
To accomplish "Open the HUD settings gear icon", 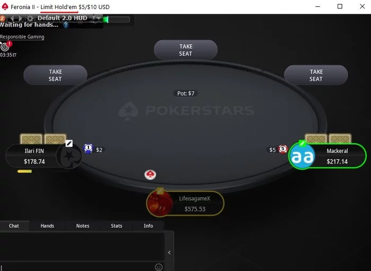I will [30, 18].
